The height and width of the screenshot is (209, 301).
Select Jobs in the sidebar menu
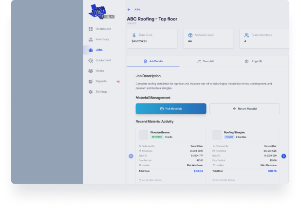click(99, 50)
